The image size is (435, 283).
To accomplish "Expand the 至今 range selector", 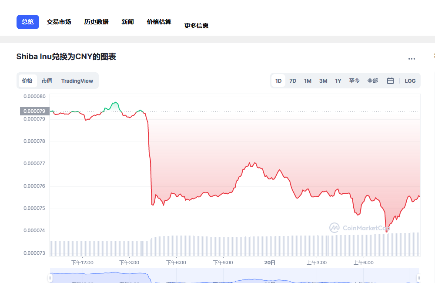I will (354, 81).
